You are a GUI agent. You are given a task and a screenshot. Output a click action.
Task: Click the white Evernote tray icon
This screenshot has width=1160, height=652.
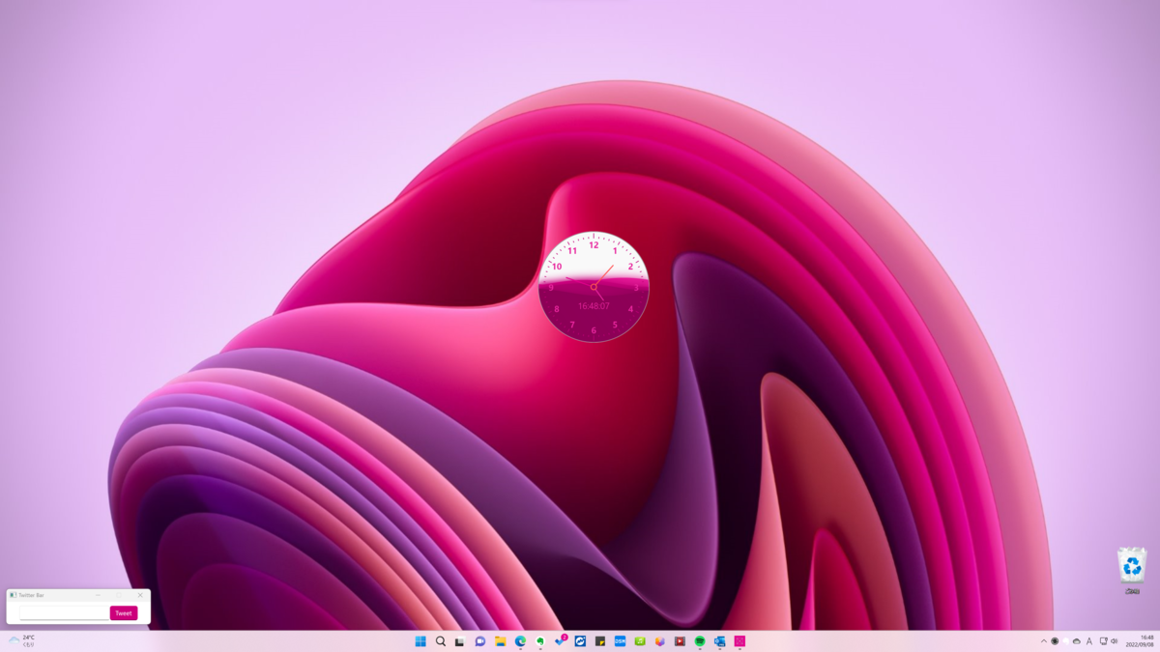1066,641
